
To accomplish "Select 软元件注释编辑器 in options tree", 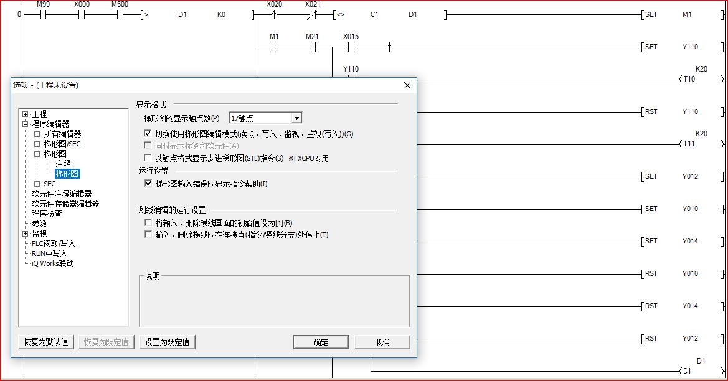I will [x=62, y=194].
